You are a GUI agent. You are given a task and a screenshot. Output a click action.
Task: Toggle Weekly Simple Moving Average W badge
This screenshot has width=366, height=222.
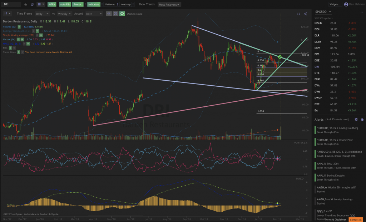[x=41, y=35]
